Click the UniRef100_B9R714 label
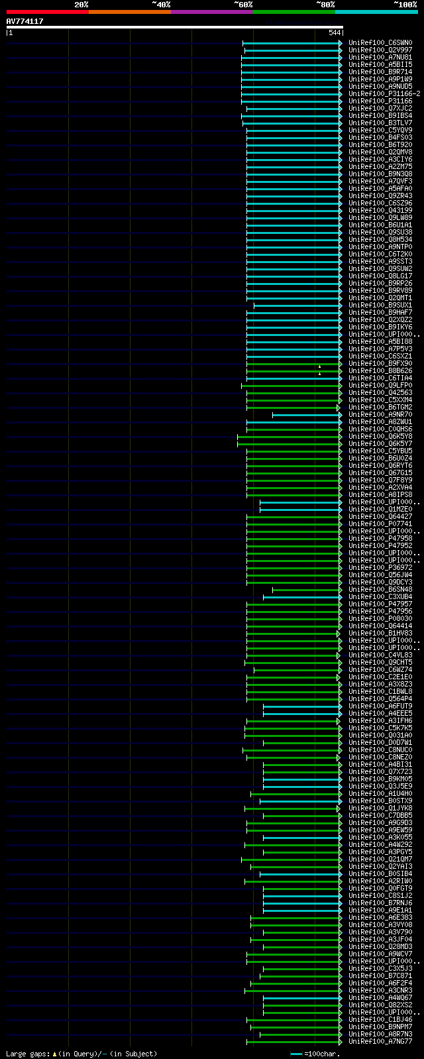The height and width of the screenshot is (1059, 424). pyautogui.click(x=380, y=72)
